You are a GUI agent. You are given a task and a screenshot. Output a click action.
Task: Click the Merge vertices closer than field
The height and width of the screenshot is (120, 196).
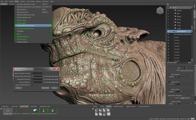[x=37, y=76]
